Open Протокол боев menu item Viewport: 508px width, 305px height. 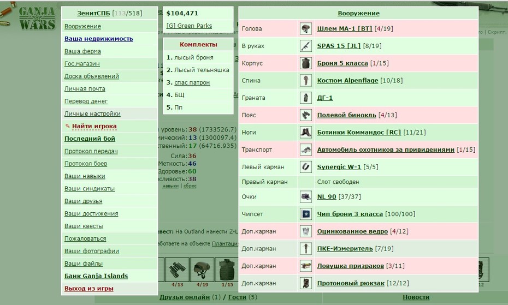tap(86, 164)
